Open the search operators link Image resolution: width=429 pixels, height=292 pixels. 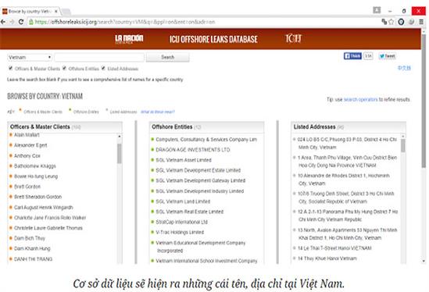click(360, 99)
